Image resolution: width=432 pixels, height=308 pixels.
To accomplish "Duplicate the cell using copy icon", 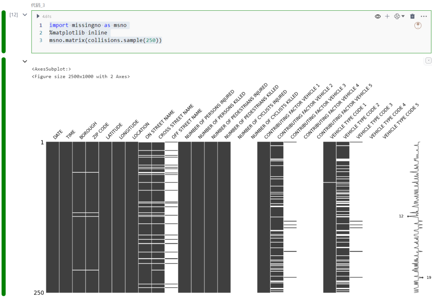I will tap(397, 16).
